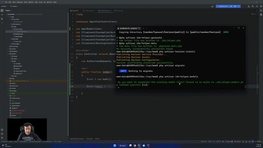Add a new terminal tab with plus
The height and width of the screenshot is (148, 263).
143,28
